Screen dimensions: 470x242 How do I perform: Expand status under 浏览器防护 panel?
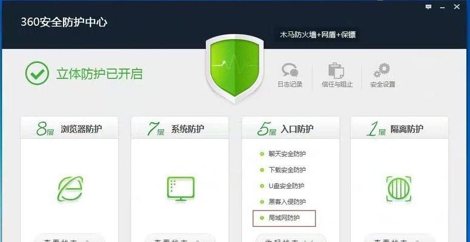[x=69, y=239]
